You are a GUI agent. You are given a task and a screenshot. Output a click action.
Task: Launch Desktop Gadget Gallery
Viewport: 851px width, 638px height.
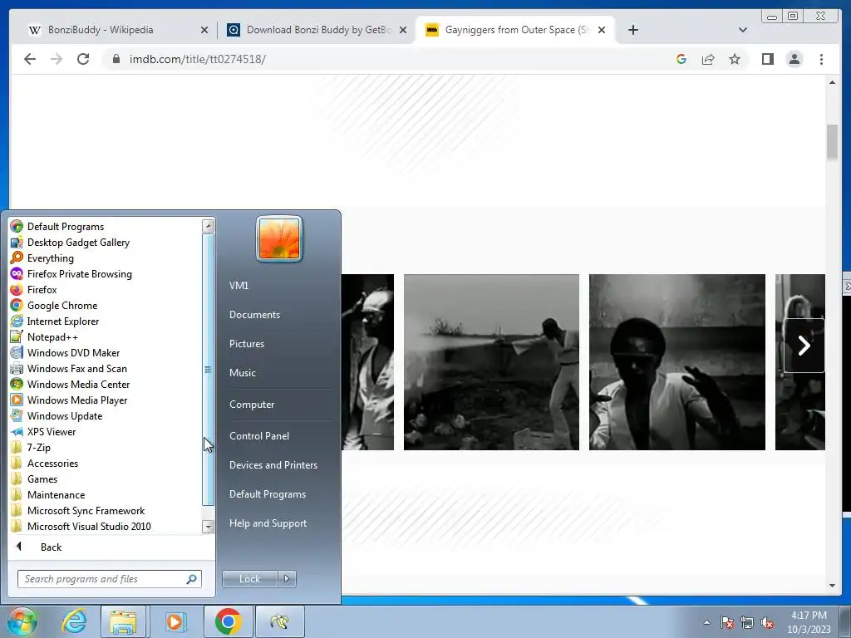(70, 243)
